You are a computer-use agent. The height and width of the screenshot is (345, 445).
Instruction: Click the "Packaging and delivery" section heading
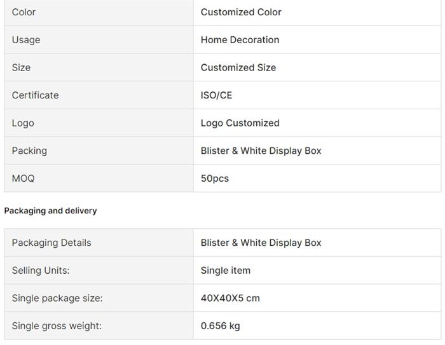[50, 210]
